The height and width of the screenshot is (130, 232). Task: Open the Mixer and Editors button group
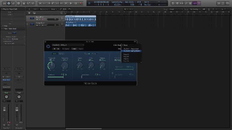click(x=31, y=3)
